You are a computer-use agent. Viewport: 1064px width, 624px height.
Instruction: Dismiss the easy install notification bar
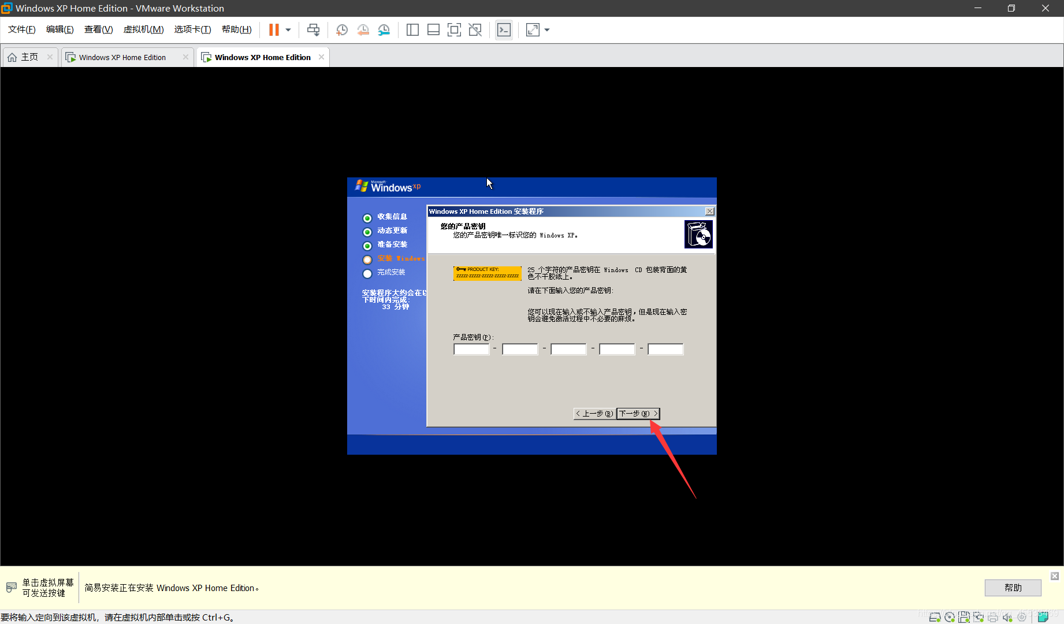pyautogui.click(x=1055, y=576)
